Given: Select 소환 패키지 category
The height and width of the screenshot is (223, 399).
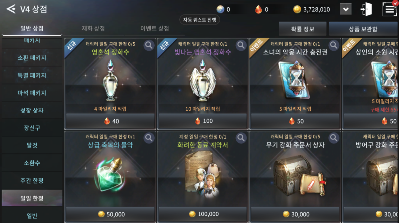Looking at the screenshot, I should pyautogui.click(x=32, y=58).
